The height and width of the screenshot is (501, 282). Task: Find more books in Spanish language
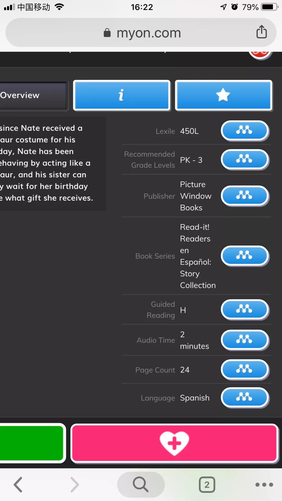coord(245,398)
